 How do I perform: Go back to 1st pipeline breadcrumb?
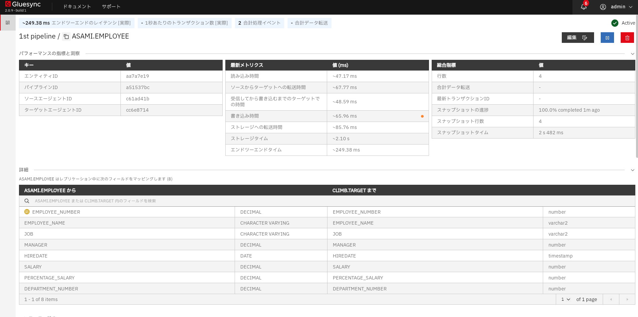click(x=37, y=36)
